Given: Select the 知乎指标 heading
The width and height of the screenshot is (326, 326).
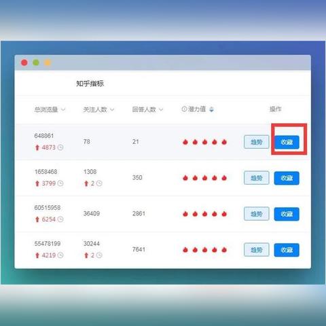Looking at the screenshot, I should coord(90,84).
